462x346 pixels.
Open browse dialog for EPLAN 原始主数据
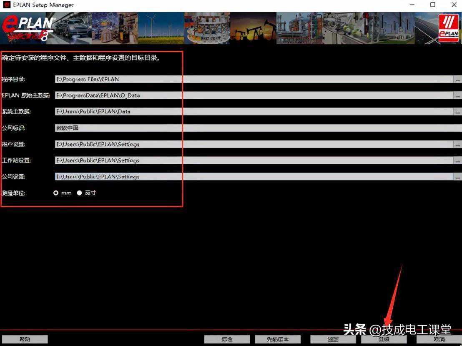point(457,95)
